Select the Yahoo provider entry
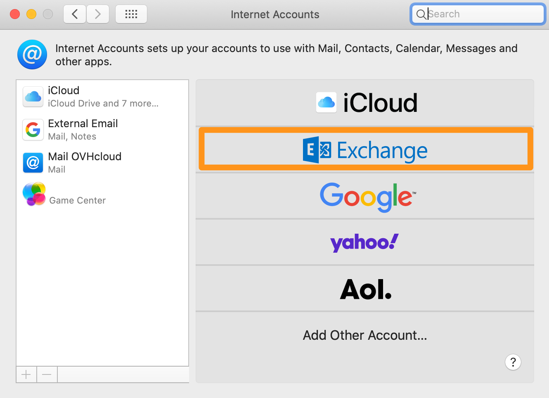Screen dimensions: 549x398 coord(364,242)
